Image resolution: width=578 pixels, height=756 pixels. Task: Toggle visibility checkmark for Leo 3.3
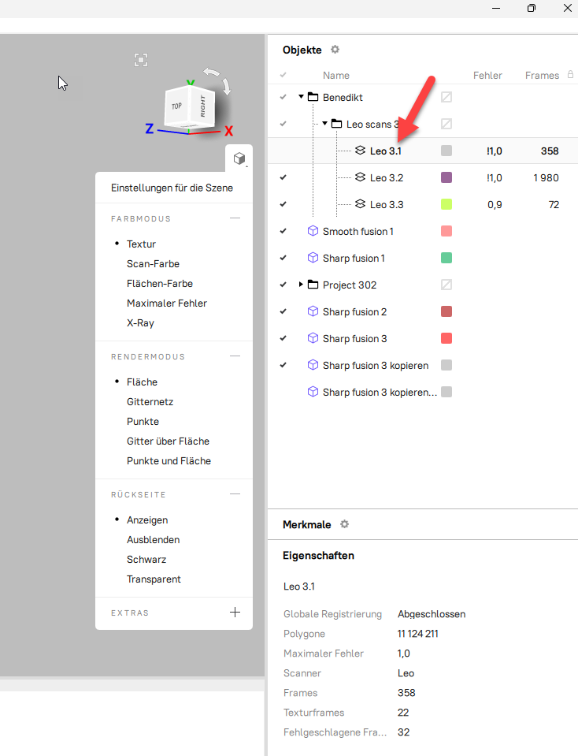283,204
